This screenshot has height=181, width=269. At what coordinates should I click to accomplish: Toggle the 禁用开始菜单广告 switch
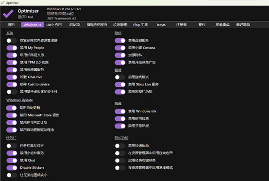tap(120, 63)
